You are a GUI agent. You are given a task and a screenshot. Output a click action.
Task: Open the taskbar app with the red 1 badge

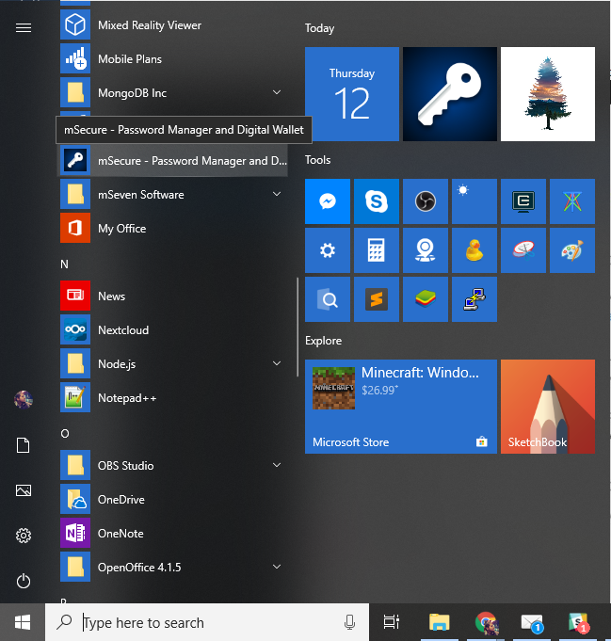(x=578, y=622)
